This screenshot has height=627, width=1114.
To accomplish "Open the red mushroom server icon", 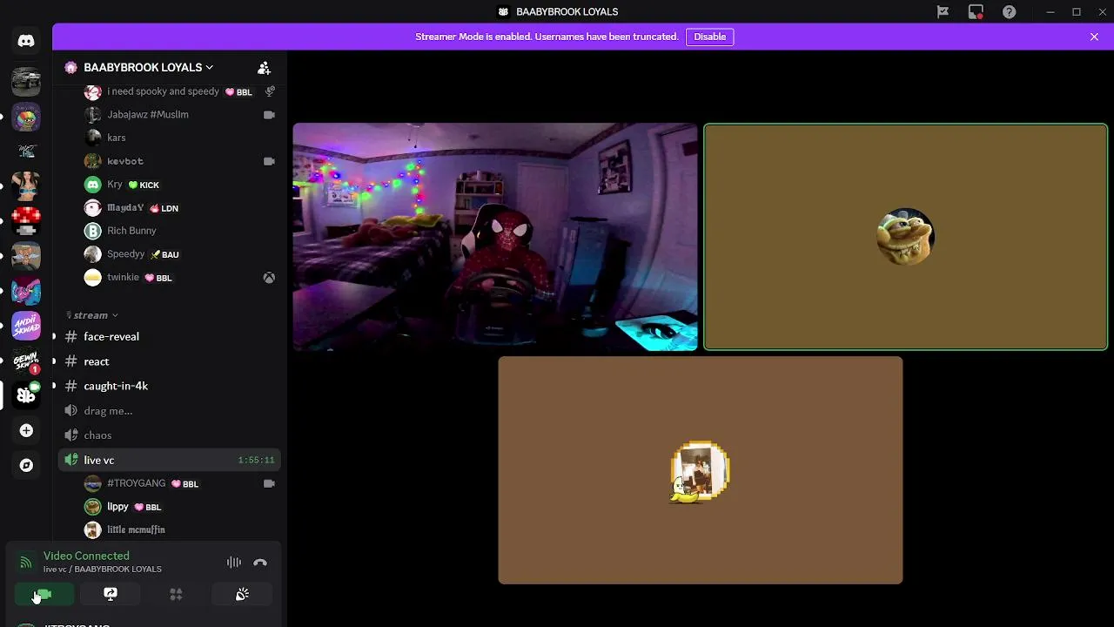I will 26,221.
